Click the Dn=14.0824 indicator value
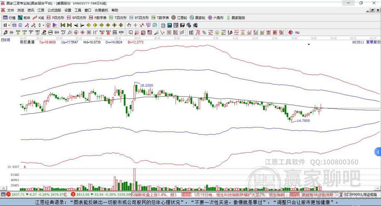Screen dimensions: 381x206 [114, 42]
